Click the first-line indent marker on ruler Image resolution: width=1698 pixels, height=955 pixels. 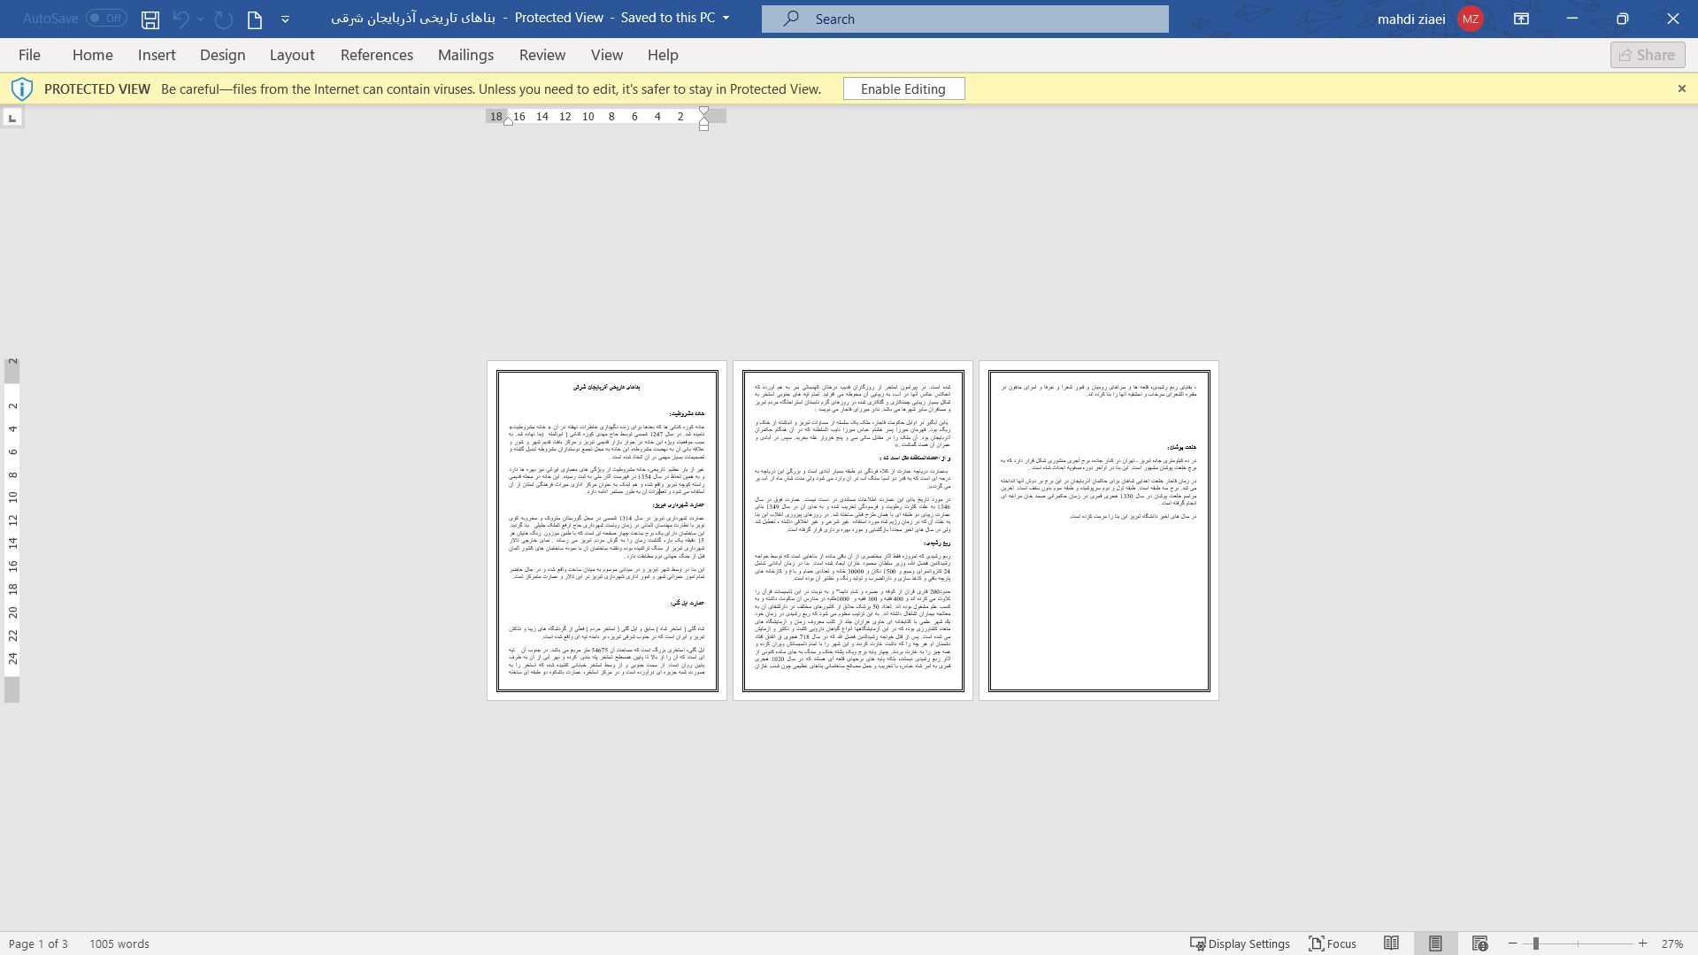pyautogui.click(x=703, y=112)
